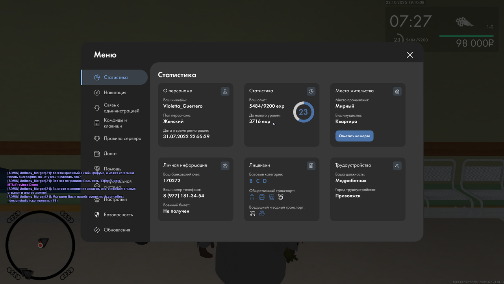Click the weapon icon in the HUD
Viewport: 504px width, 284px height.
[465, 22]
